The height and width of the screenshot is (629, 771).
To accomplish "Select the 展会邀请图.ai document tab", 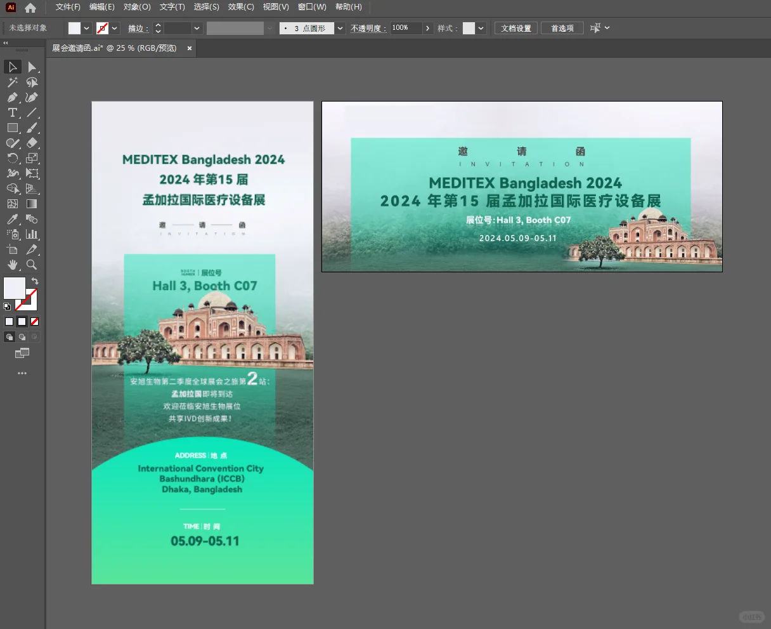I will coord(113,48).
